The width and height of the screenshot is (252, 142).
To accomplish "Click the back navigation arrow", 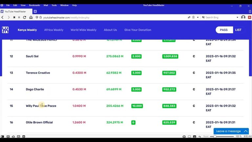I will point(3,17).
